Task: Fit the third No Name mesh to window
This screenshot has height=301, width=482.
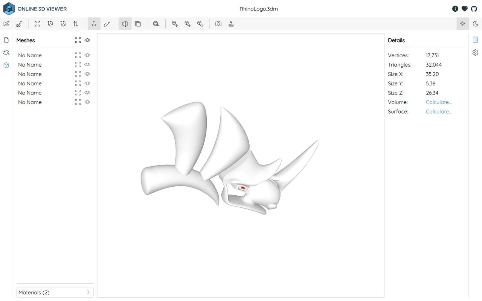Action: click(78, 74)
